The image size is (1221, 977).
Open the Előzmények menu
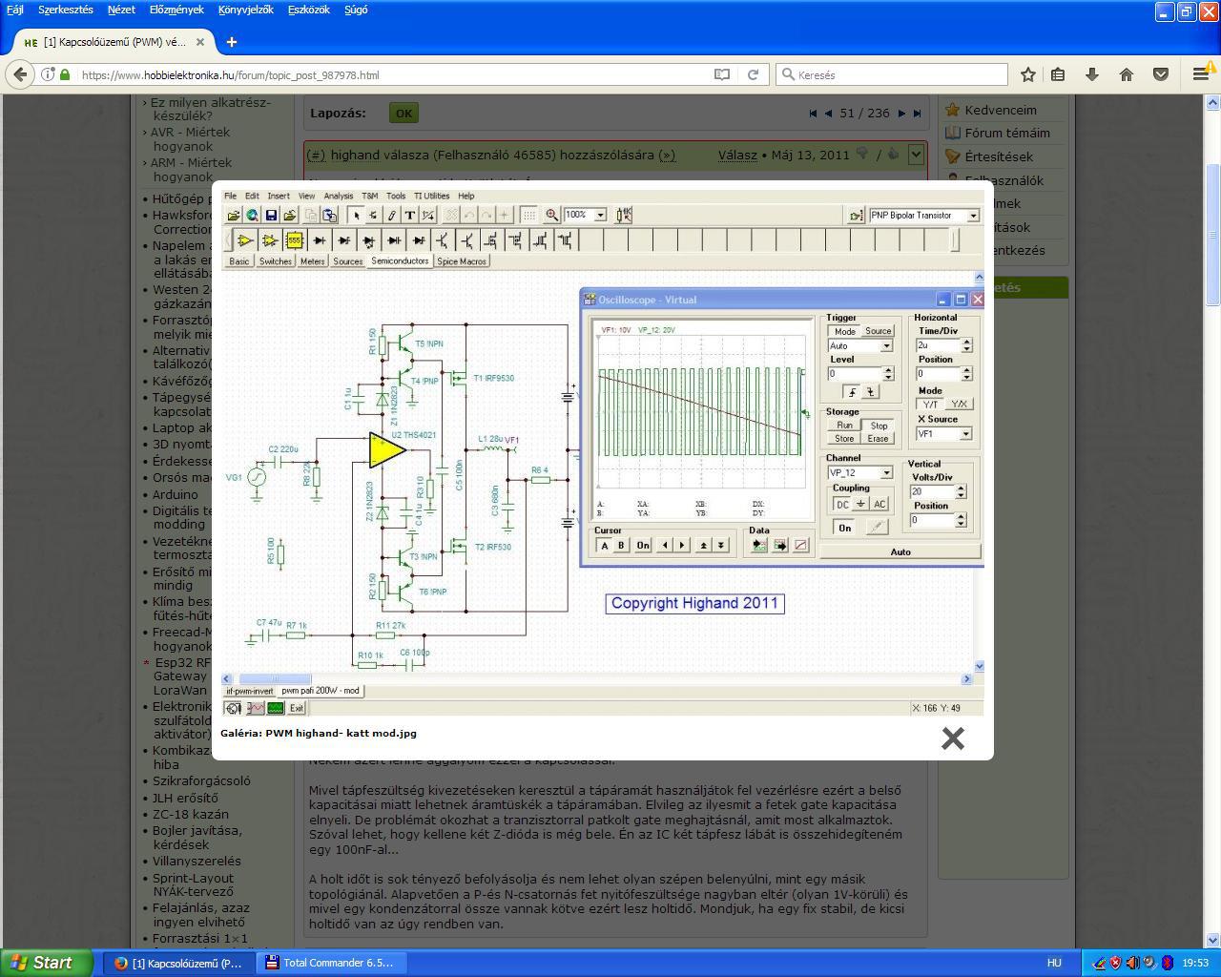click(x=176, y=10)
